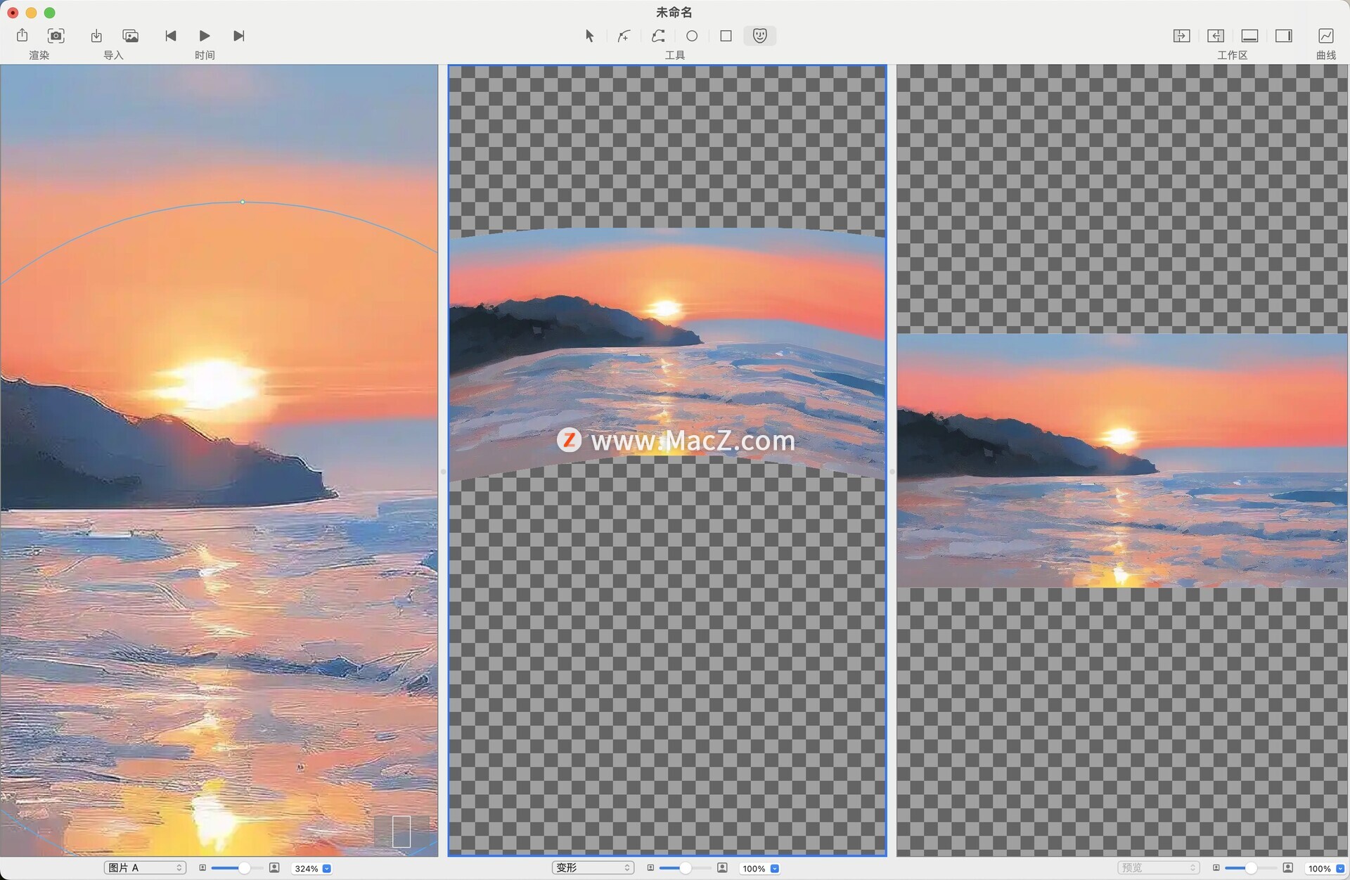Click the 工具 toolbar label
Image resolution: width=1350 pixels, height=880 pixels.
click(x=675, y=55)
